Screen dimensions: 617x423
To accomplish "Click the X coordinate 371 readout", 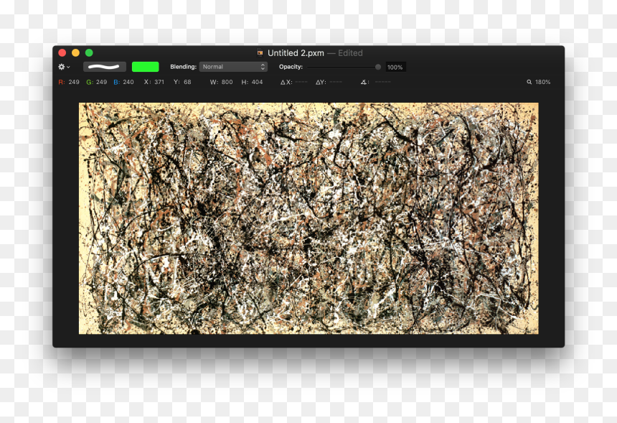I will click(154, 82).
